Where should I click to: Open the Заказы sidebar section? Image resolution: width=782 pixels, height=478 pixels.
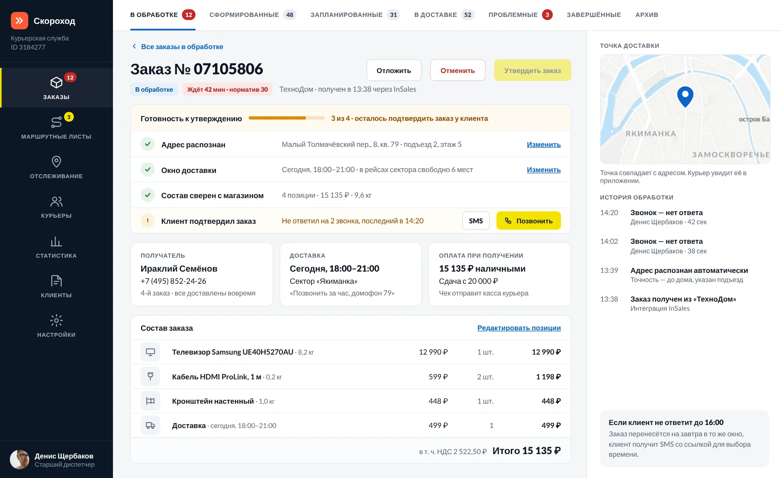point(56,88)
